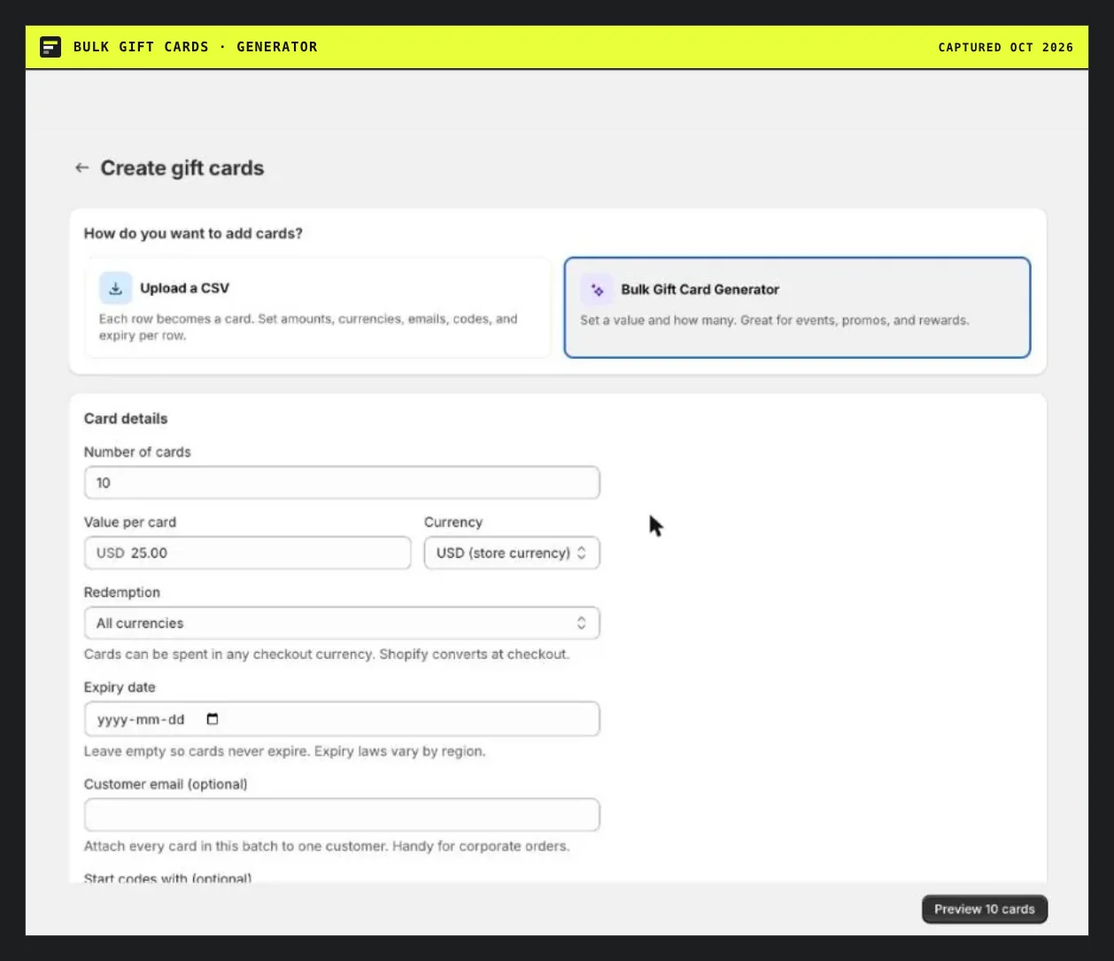Click the app logo in the yellow header

coord(50,47)
